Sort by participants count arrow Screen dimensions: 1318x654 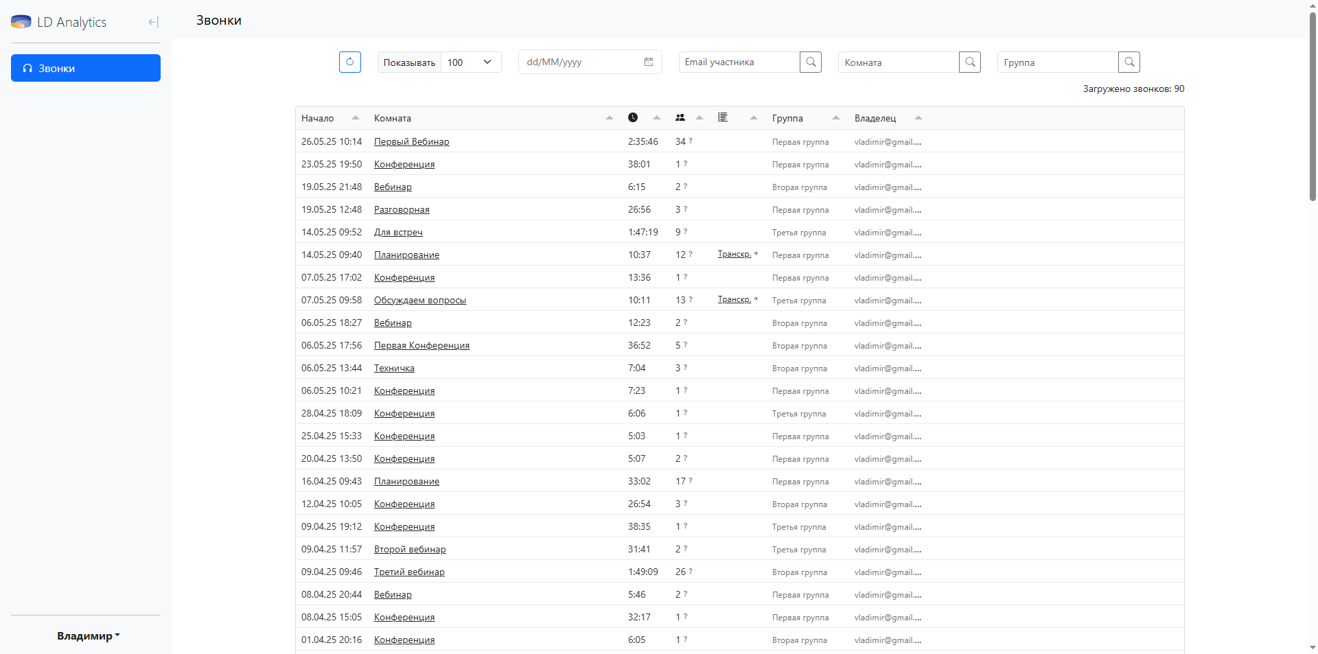click(700, 117)
